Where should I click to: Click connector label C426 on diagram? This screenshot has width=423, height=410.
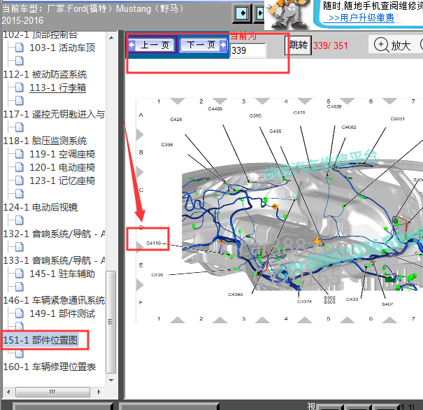click(157, 275)
